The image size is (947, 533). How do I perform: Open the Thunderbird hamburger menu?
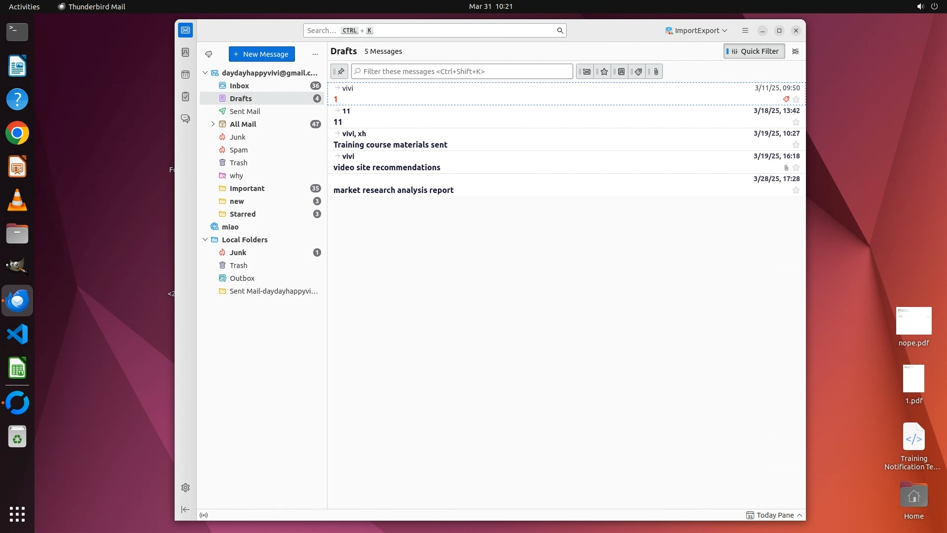click(745, 31)
